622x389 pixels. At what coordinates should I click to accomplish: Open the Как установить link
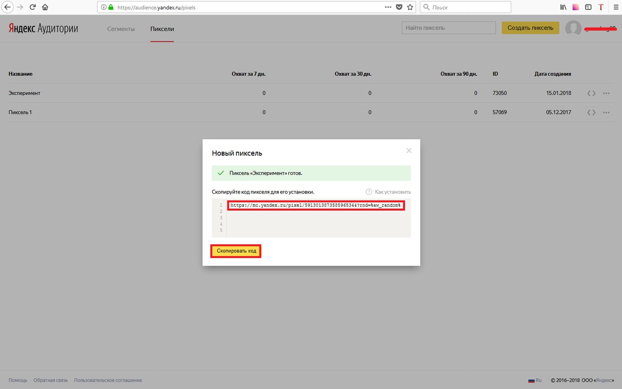coord(393,192)
